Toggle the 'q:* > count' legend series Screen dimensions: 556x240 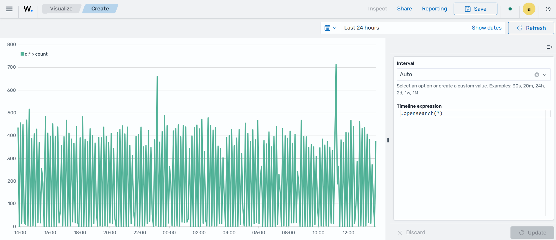[x=34, y=54]
